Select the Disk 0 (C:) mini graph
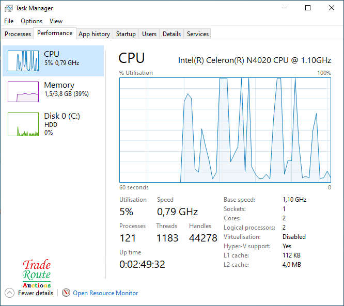 coord(23,124)
